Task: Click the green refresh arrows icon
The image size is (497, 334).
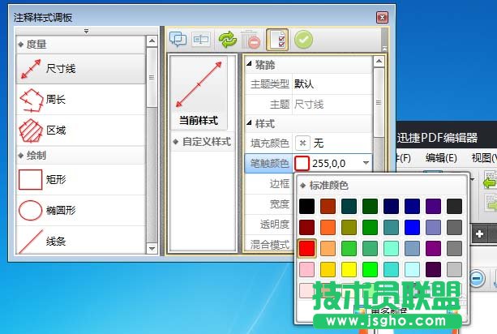Action: pos(228,40)
